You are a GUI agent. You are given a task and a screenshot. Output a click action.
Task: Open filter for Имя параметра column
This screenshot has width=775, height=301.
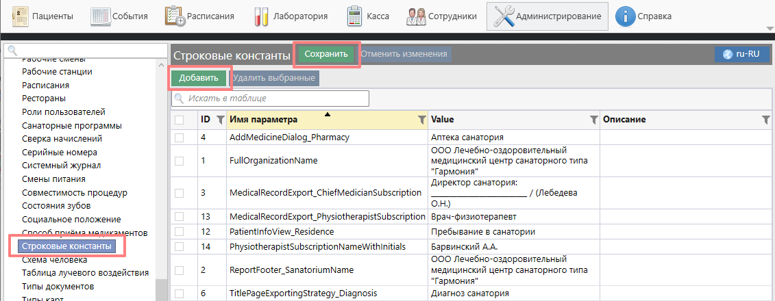(x=421, y=120)
